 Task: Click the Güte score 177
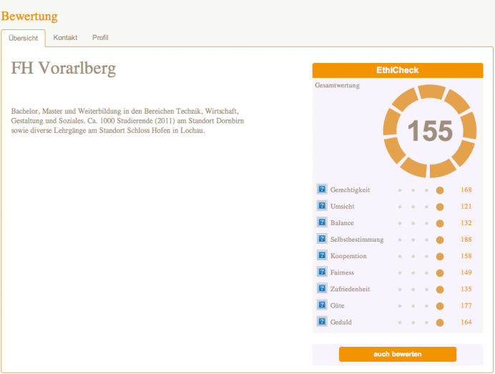click(x=466, y=305)
